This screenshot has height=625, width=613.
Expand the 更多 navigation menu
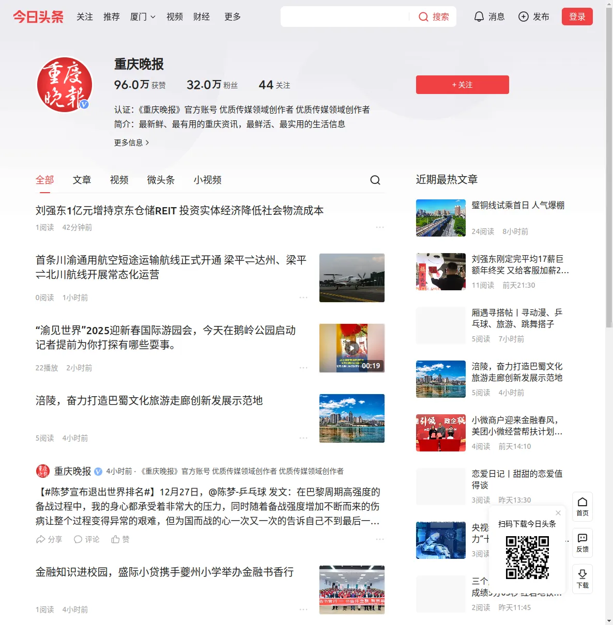(x=233, y=17)
